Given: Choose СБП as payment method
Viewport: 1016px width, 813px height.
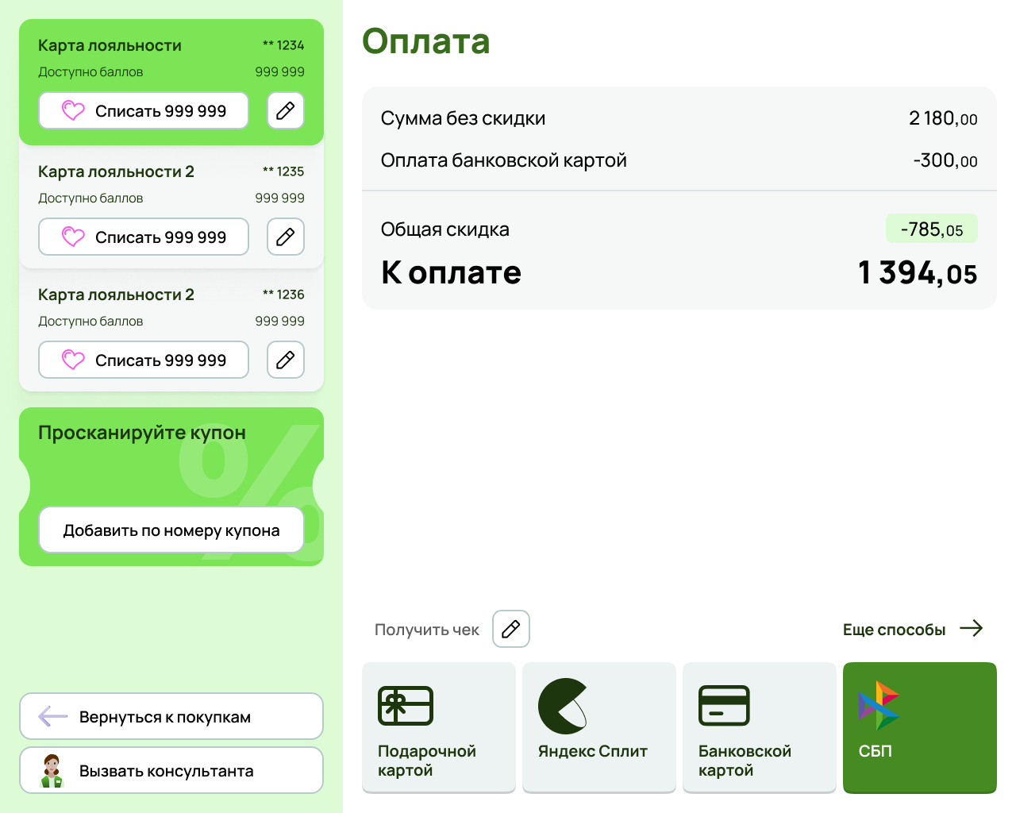Looking at the screenshot, I should 919,727.
